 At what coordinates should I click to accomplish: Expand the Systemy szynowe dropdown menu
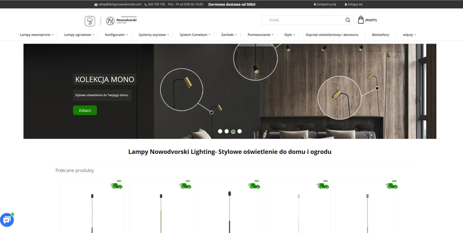tap(154, 35)
